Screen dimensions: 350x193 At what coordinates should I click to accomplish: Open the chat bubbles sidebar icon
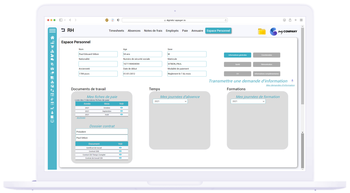click(52, 60)
